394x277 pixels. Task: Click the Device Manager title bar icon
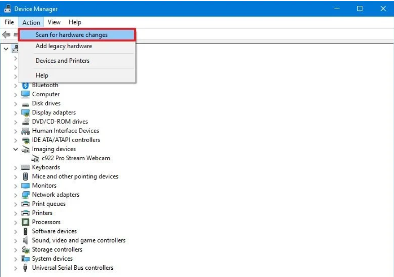8,9
